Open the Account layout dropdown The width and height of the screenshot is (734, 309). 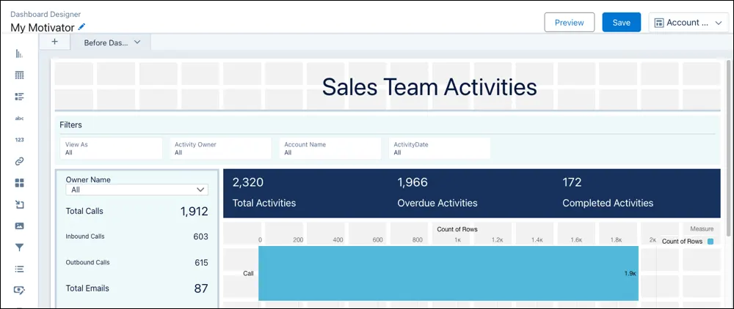pos(688,23)
